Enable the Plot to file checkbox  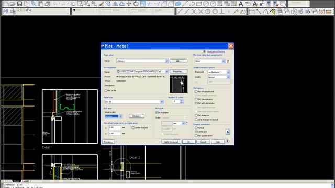click(x=106, y=90)
